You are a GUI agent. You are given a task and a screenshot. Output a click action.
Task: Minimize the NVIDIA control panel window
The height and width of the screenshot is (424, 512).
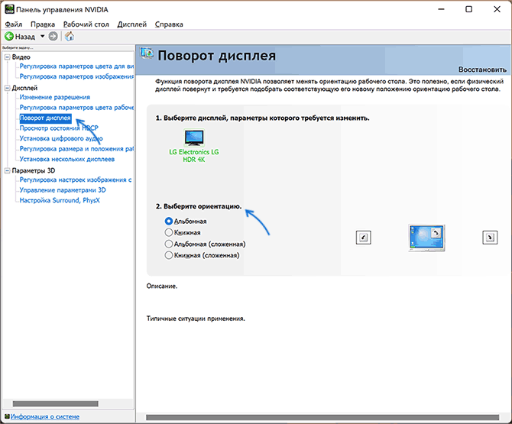coord(441,9)
